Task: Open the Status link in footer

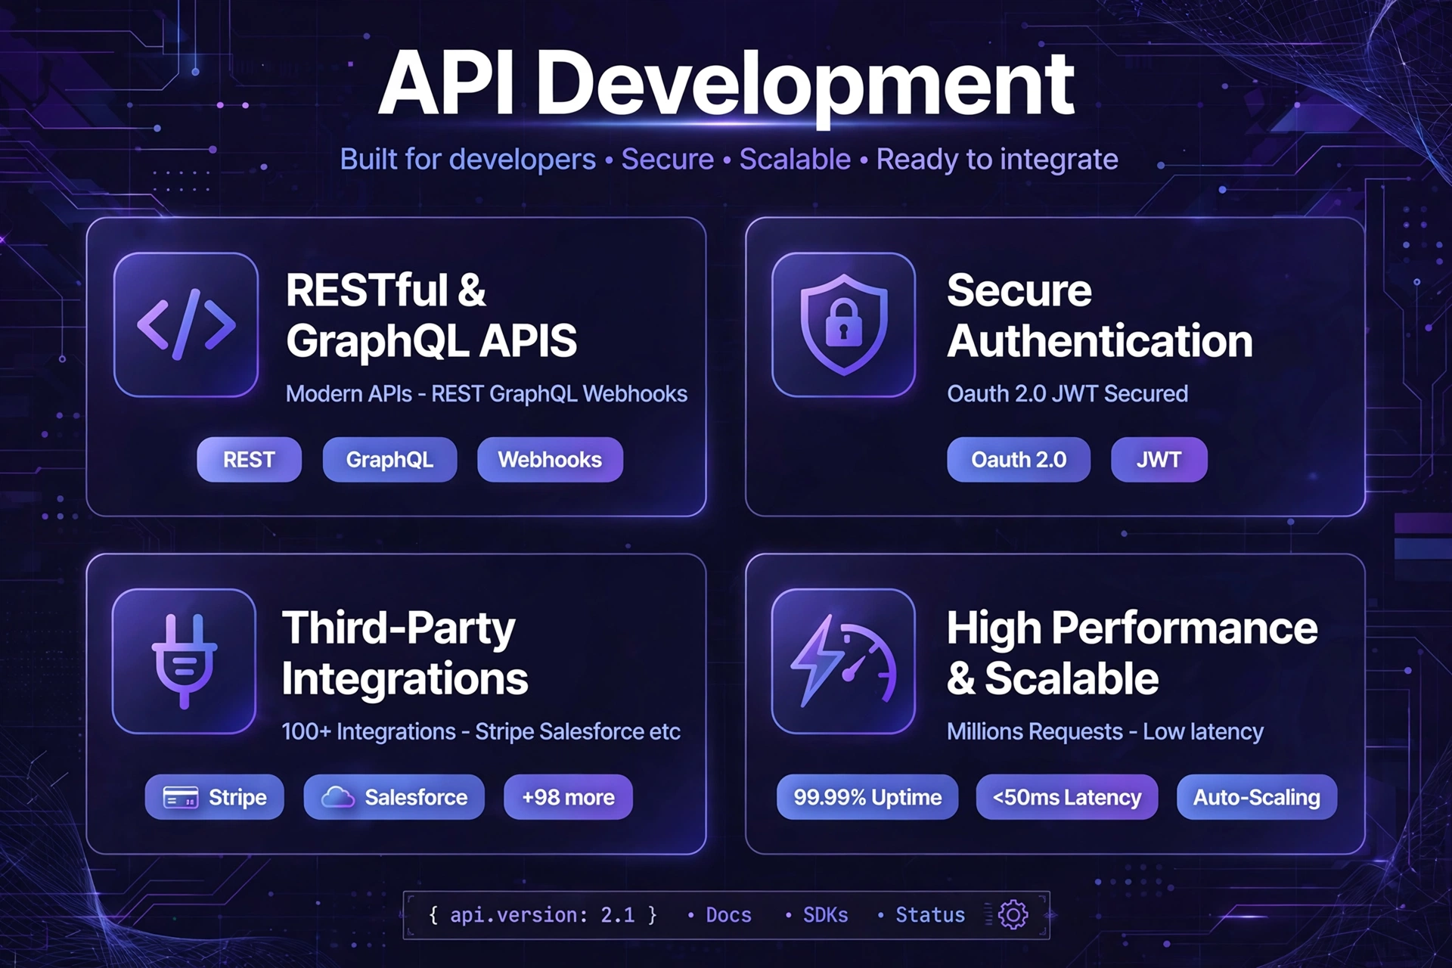Action: click(x=930, y=915)
